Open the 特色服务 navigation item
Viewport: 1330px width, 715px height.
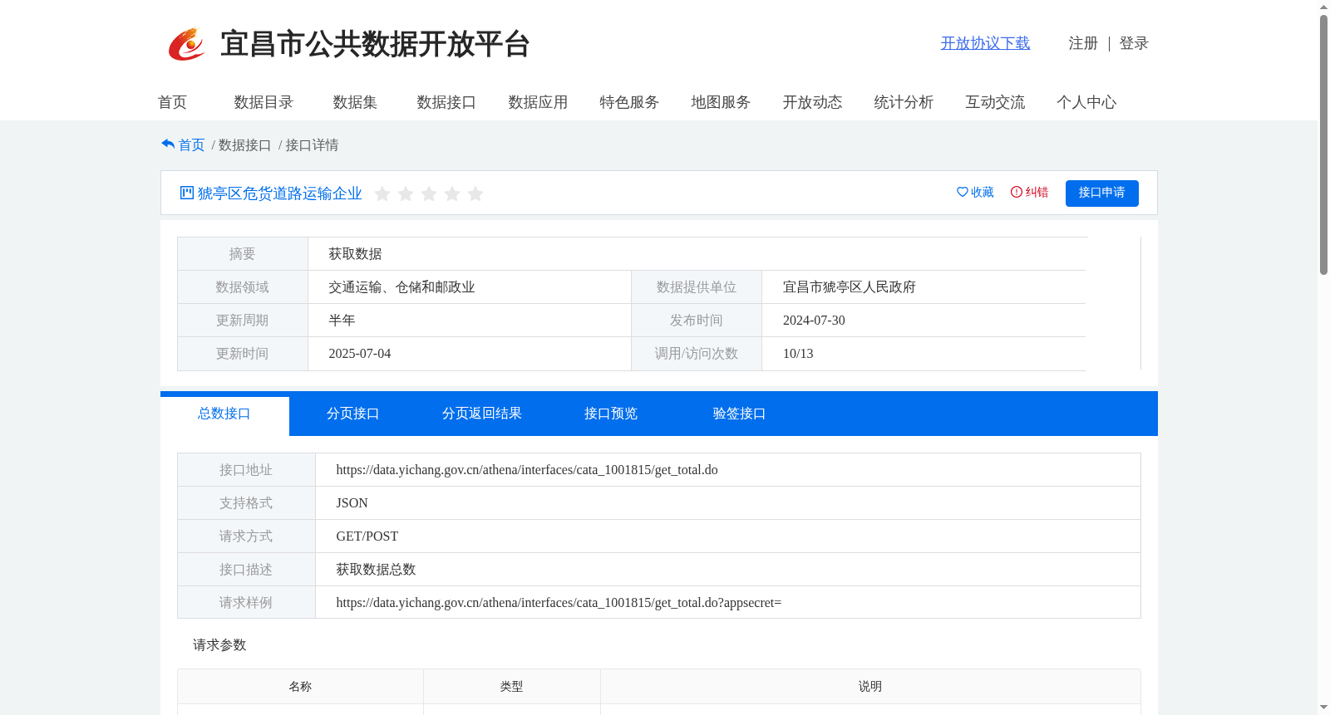click(629, 102)
